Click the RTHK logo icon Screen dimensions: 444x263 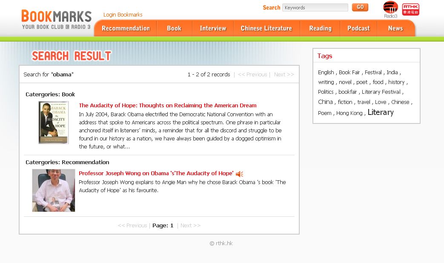411,9
